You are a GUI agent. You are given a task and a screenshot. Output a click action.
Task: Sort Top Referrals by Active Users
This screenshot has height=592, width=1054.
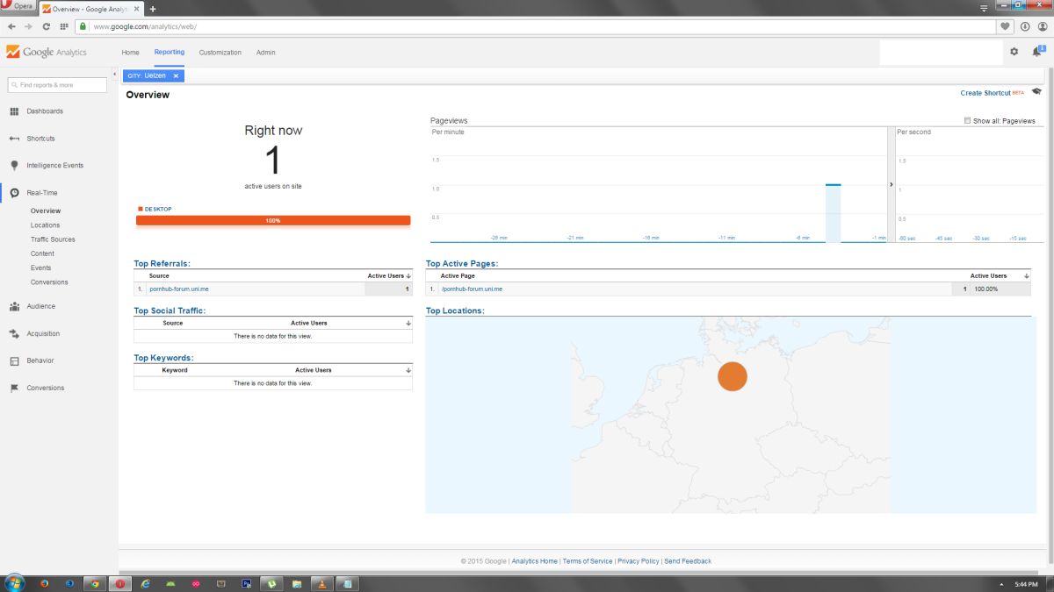(389, 275)
